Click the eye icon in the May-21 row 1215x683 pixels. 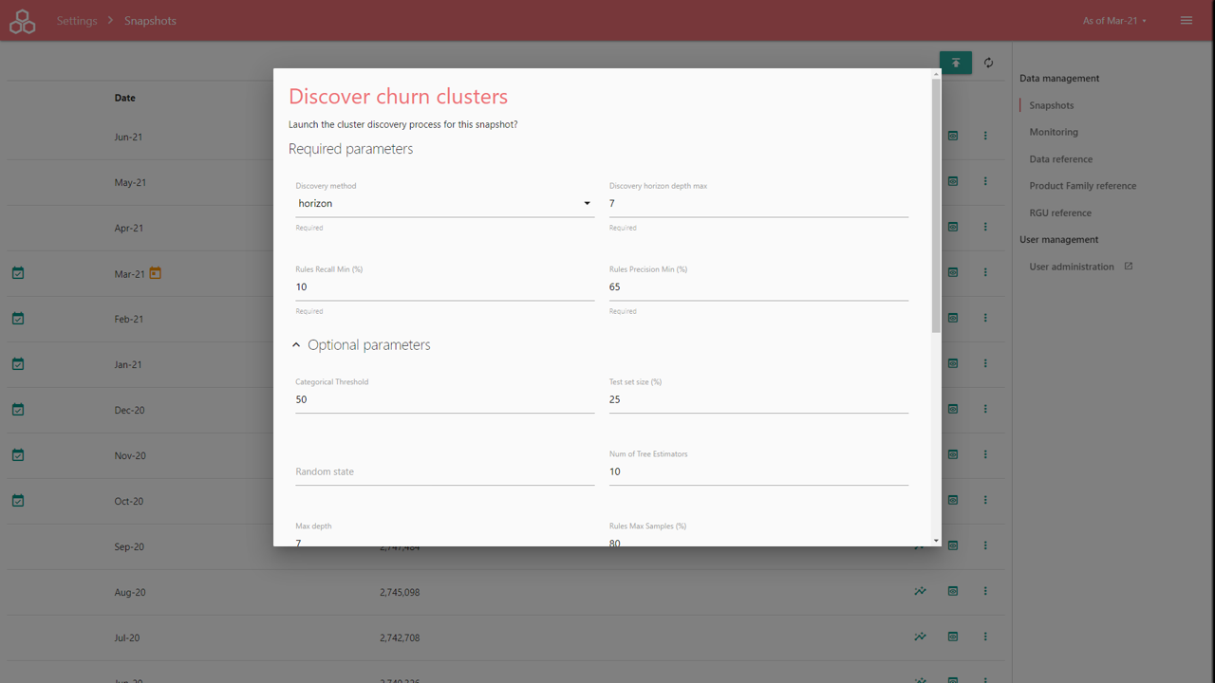[953, 181]
